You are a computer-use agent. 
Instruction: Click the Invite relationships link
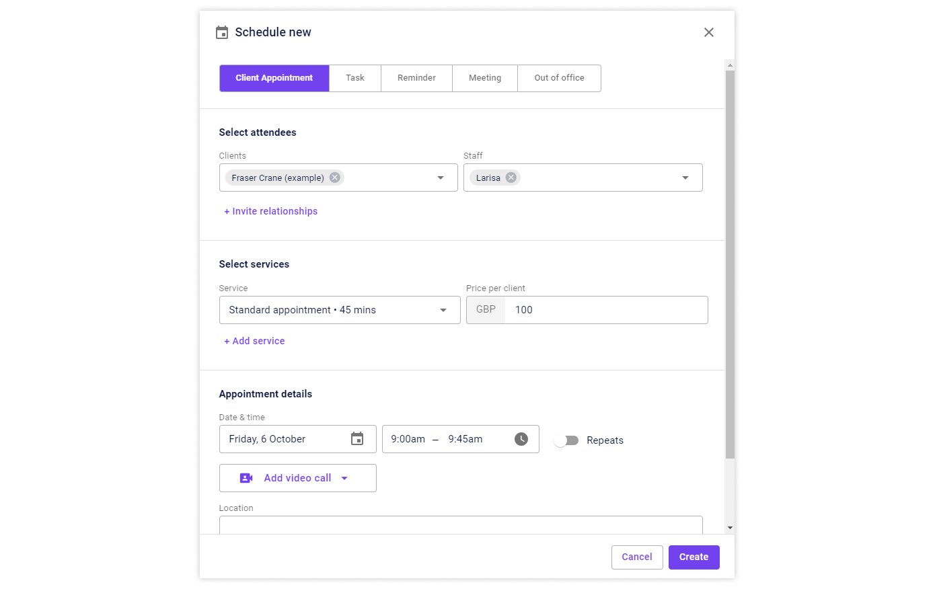pos(270,210)
